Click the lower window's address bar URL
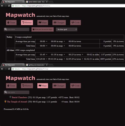The height and width of the screenshot is (126, 125). click(x=35, y=69)
